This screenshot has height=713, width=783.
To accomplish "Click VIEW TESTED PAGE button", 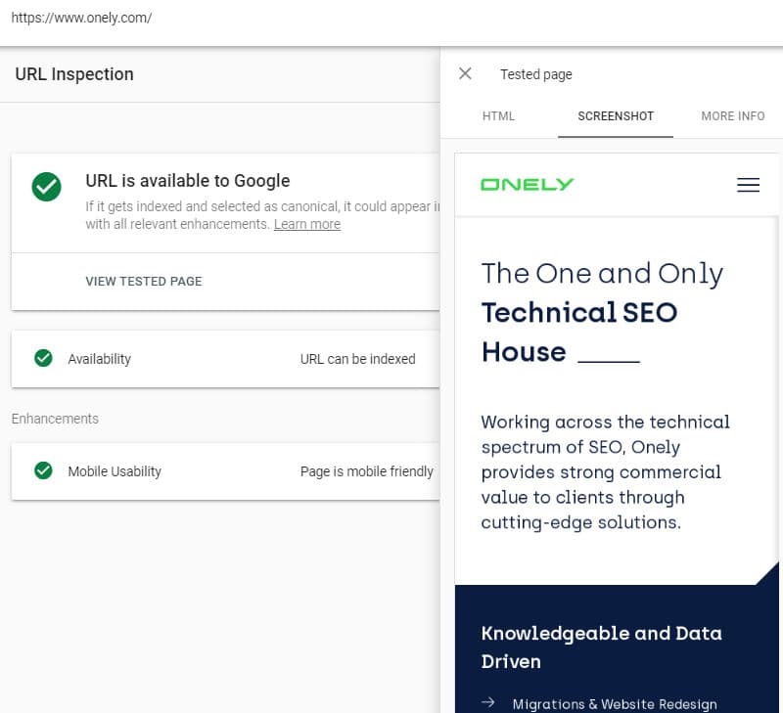I will [144, 282].
